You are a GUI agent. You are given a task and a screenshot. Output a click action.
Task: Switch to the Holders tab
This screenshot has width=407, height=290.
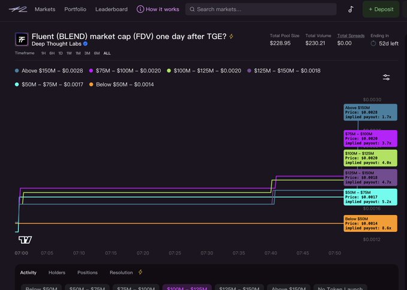tap(57, 273)
